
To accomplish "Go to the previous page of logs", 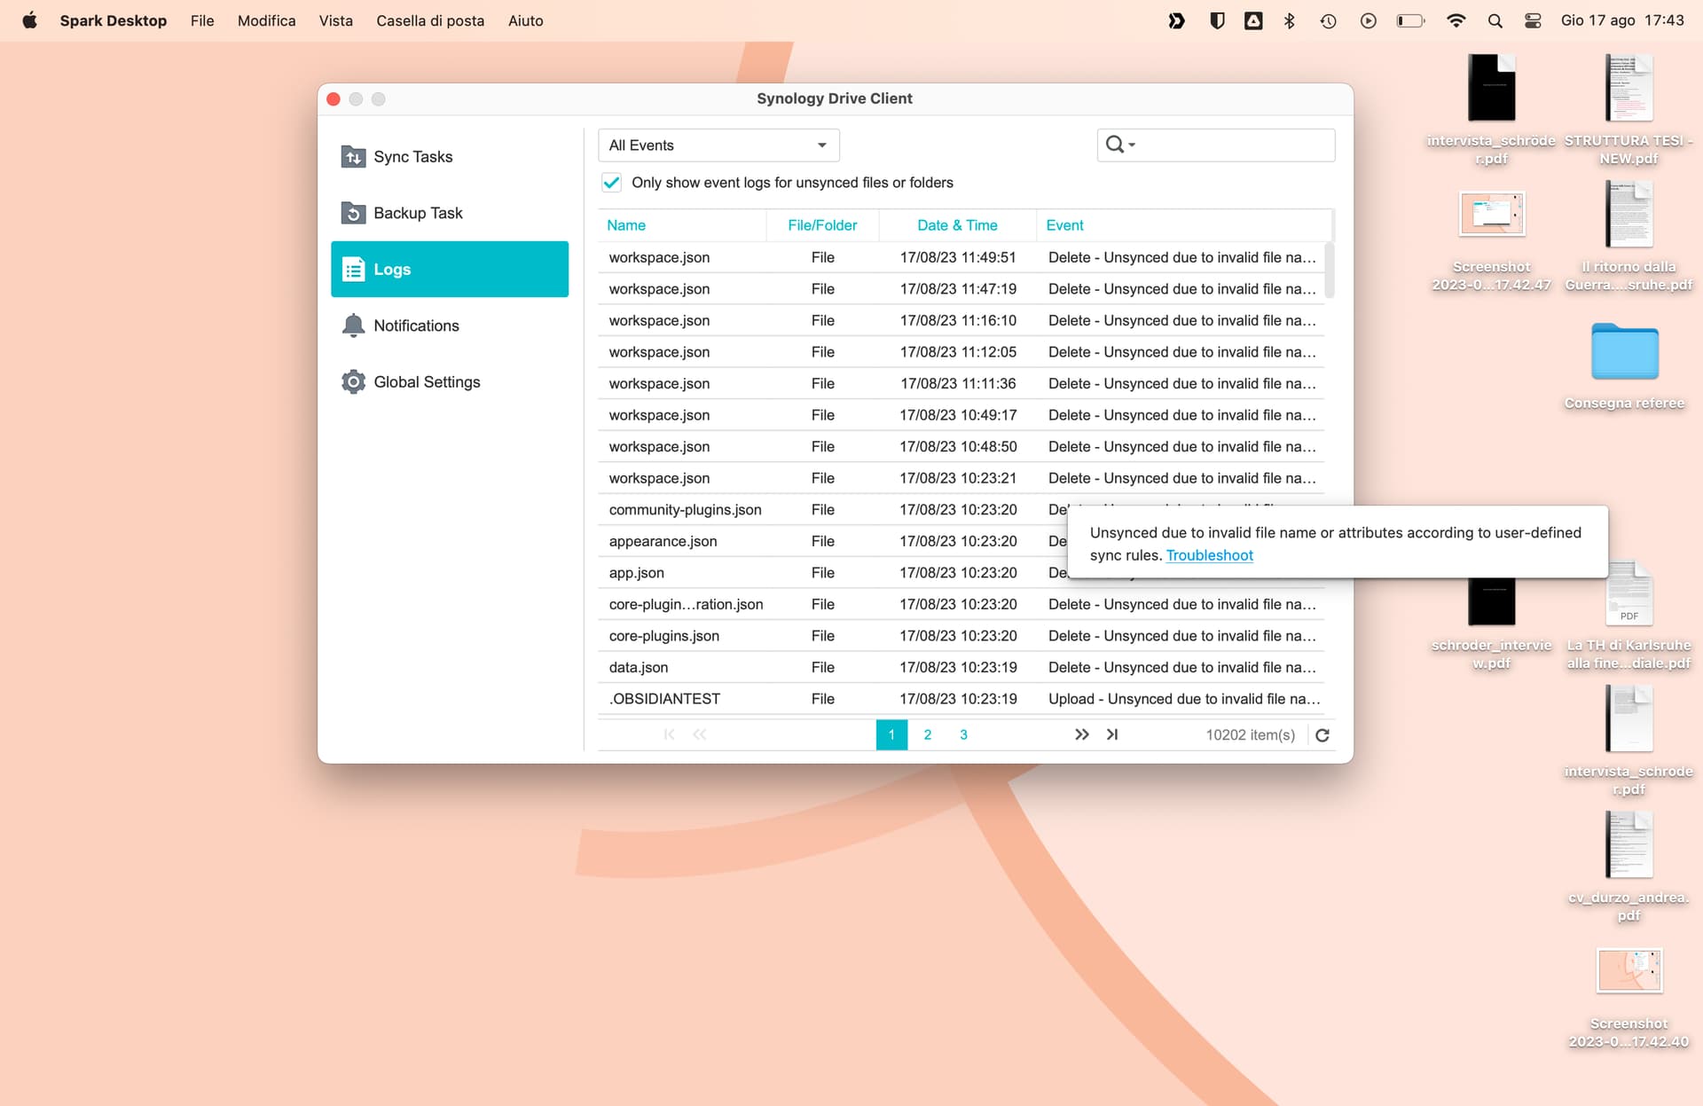I will pos(700,734).
